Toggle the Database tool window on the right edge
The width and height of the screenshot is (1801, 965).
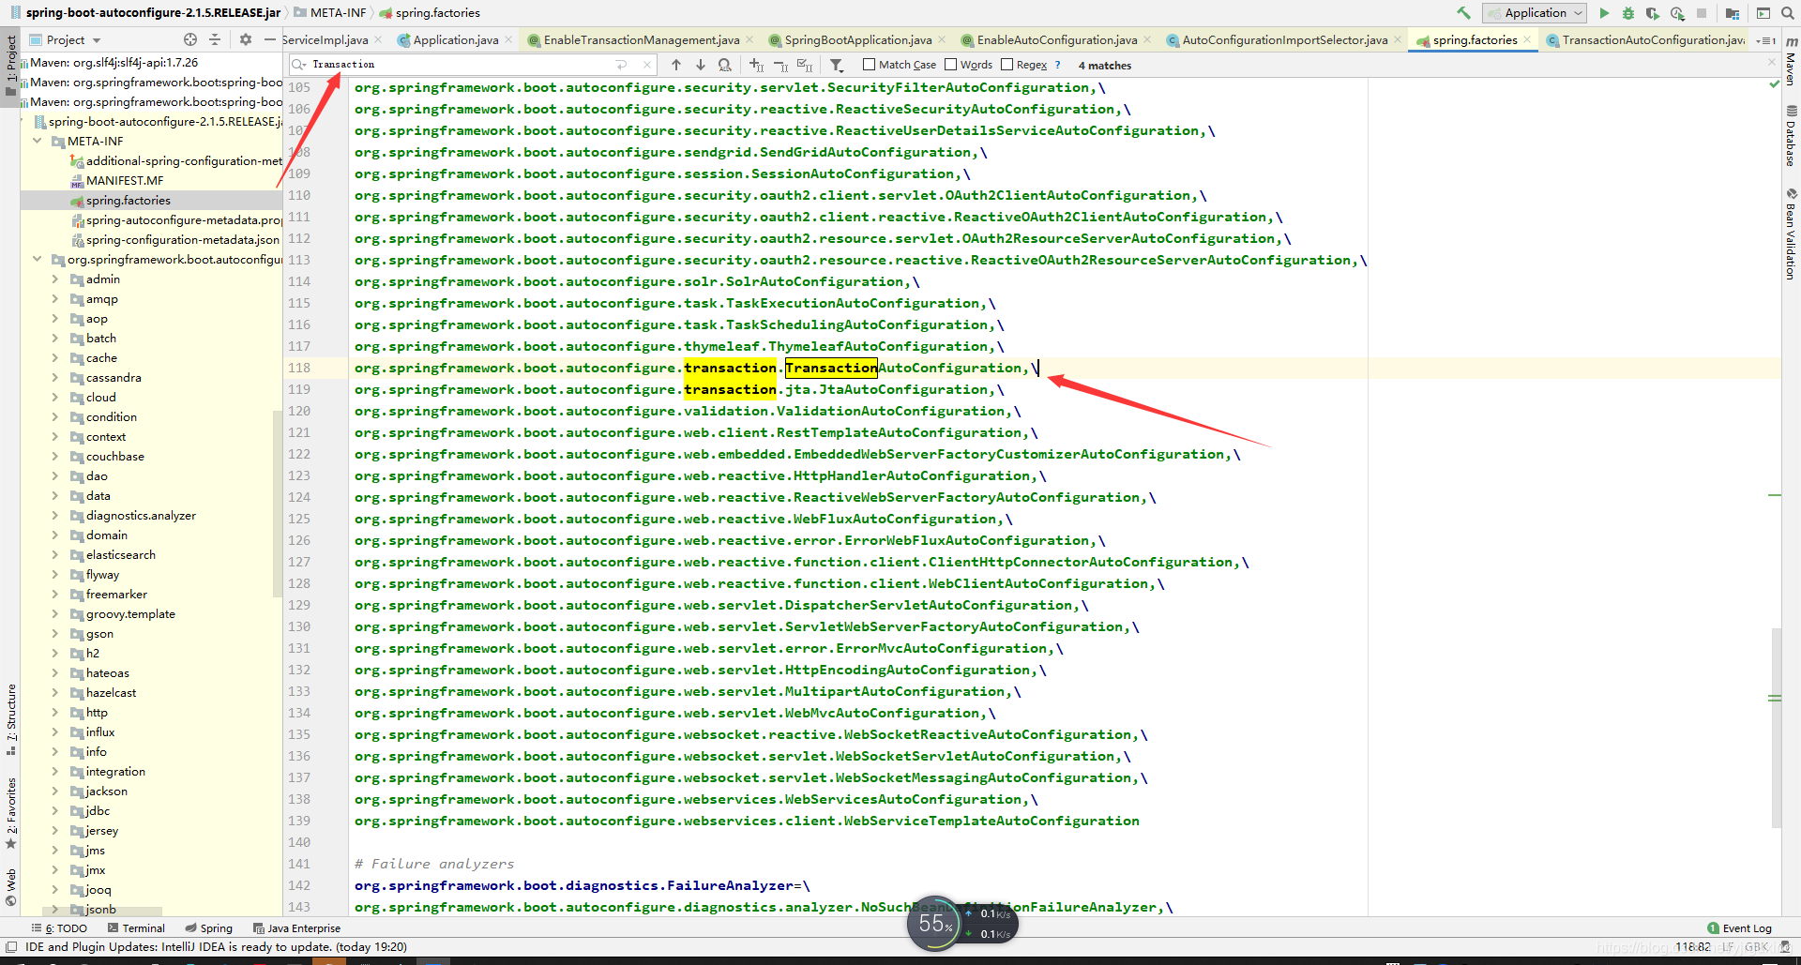(1792, 136)
